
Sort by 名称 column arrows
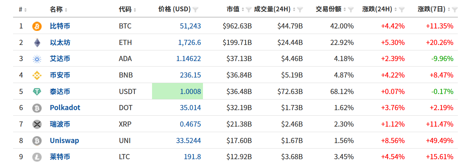66,10
